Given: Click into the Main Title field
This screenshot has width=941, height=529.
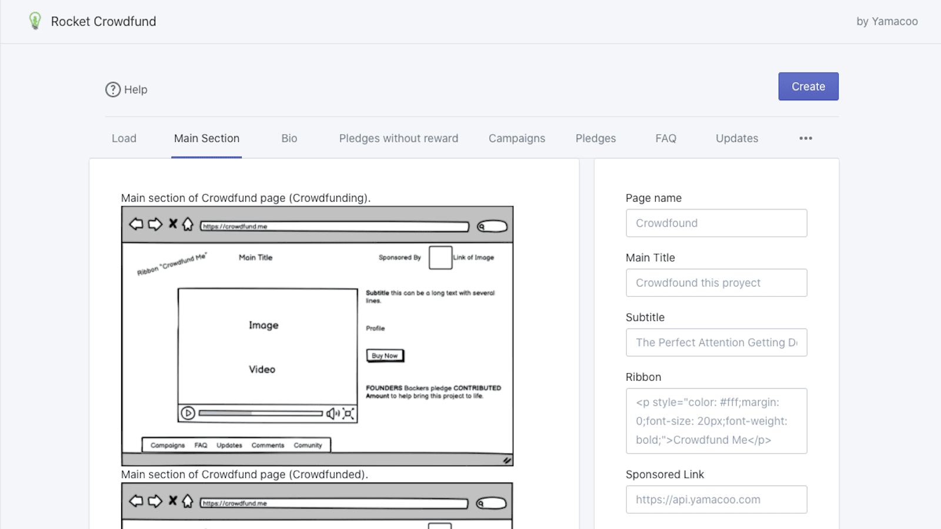Looking at the screenshot, I should pyautogui.click(x=716, y=283).
